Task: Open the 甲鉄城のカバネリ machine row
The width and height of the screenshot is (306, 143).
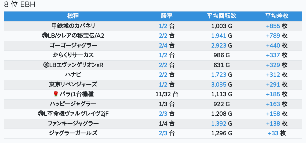Action: [x=73, y=26]
